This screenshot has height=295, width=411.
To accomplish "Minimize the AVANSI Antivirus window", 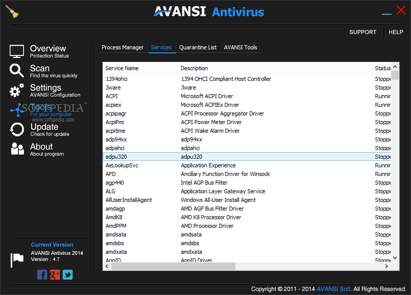I will point(387,14).
